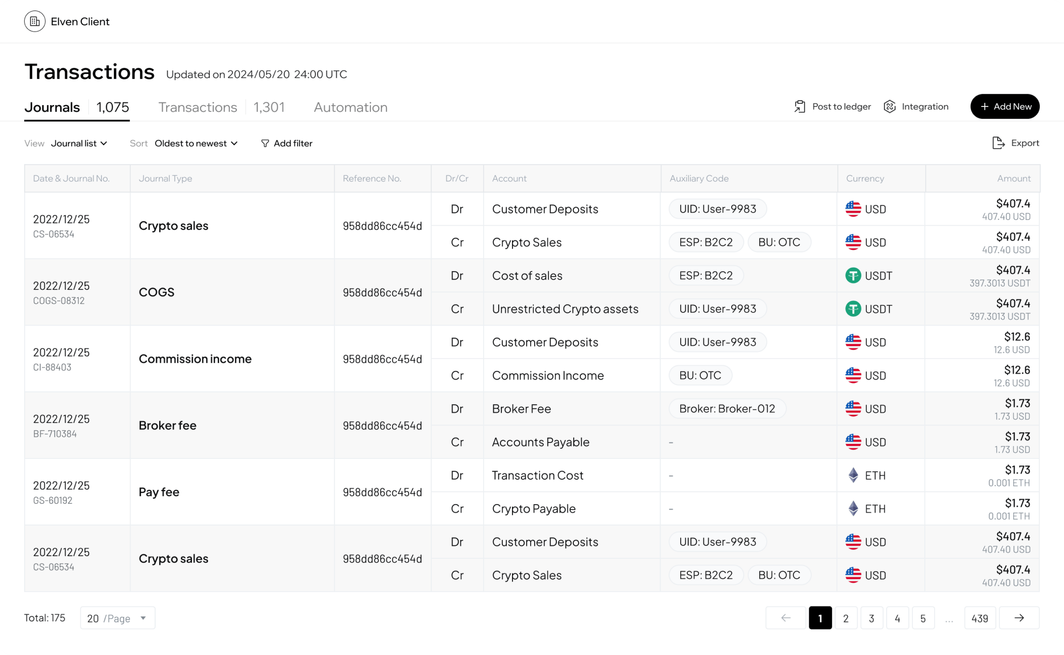This screenshot has height=655, width=1064.
Task: Jump to page 439
Action: tap(980, 618)
